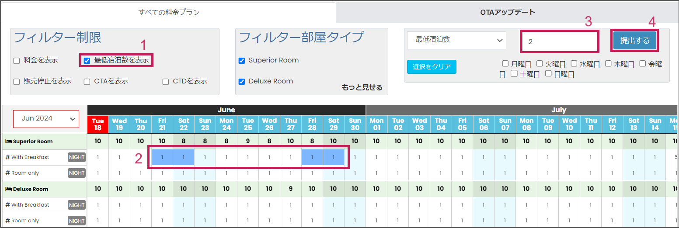Open the Jun 2024 month dropdown
The width and height of the screenshot is (679, 228).
click(x=46, y=119)
